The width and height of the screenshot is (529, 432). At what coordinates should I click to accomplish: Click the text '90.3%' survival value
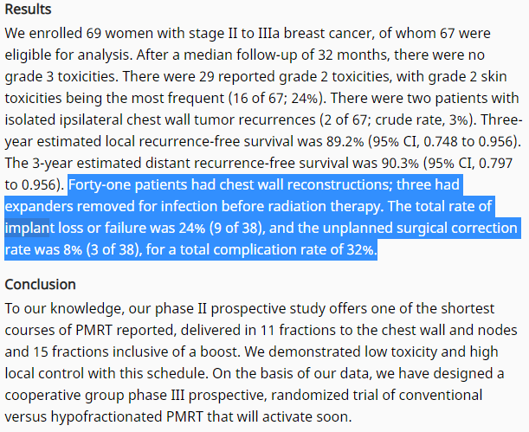(x=400, y=163)
